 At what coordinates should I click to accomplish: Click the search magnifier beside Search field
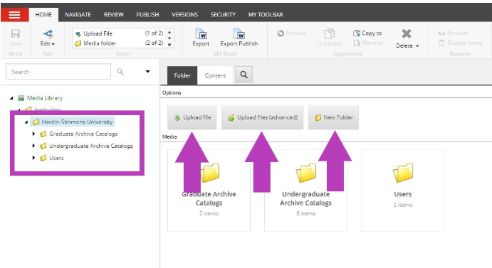(120, 72)
